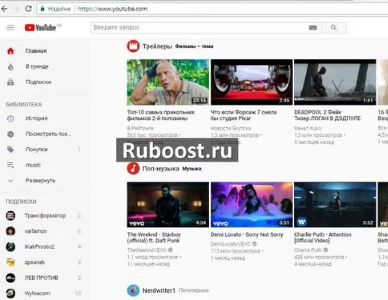Open the 'Новости Якутска' channel name

click(231, 128)
